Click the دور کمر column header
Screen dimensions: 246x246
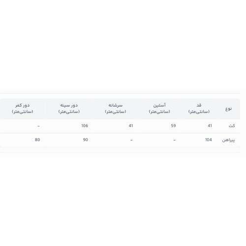(x=23, y=108)
